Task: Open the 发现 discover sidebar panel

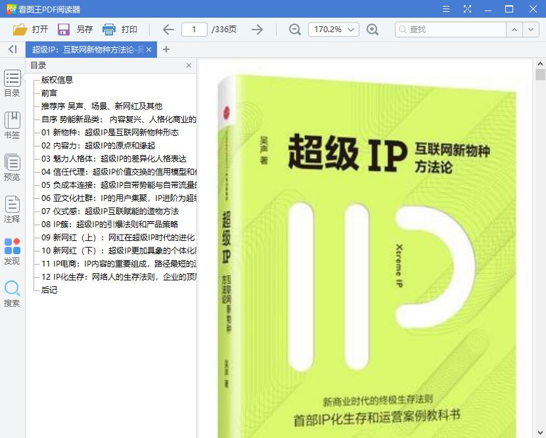Action: [12, 252]
